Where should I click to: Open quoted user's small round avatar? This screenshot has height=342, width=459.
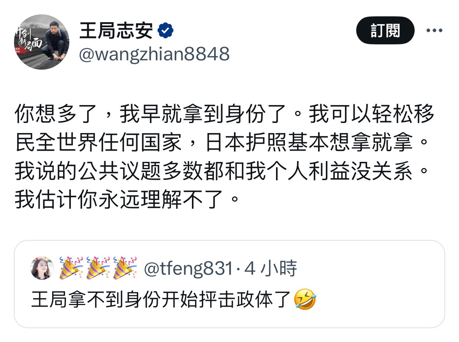coord(42,268)
